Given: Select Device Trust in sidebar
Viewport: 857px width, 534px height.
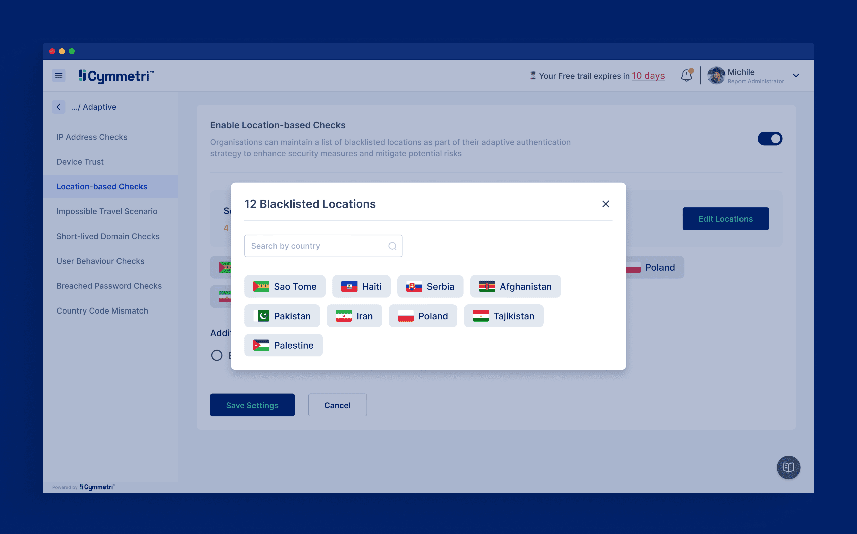Looking at the screenshot, I should [80, 162].
